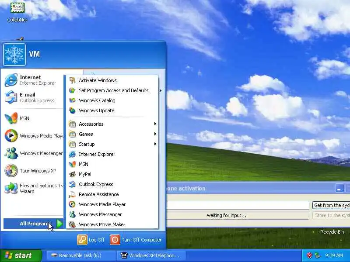
Task: Click Get from the system button
Action: (x=331, y=205)
